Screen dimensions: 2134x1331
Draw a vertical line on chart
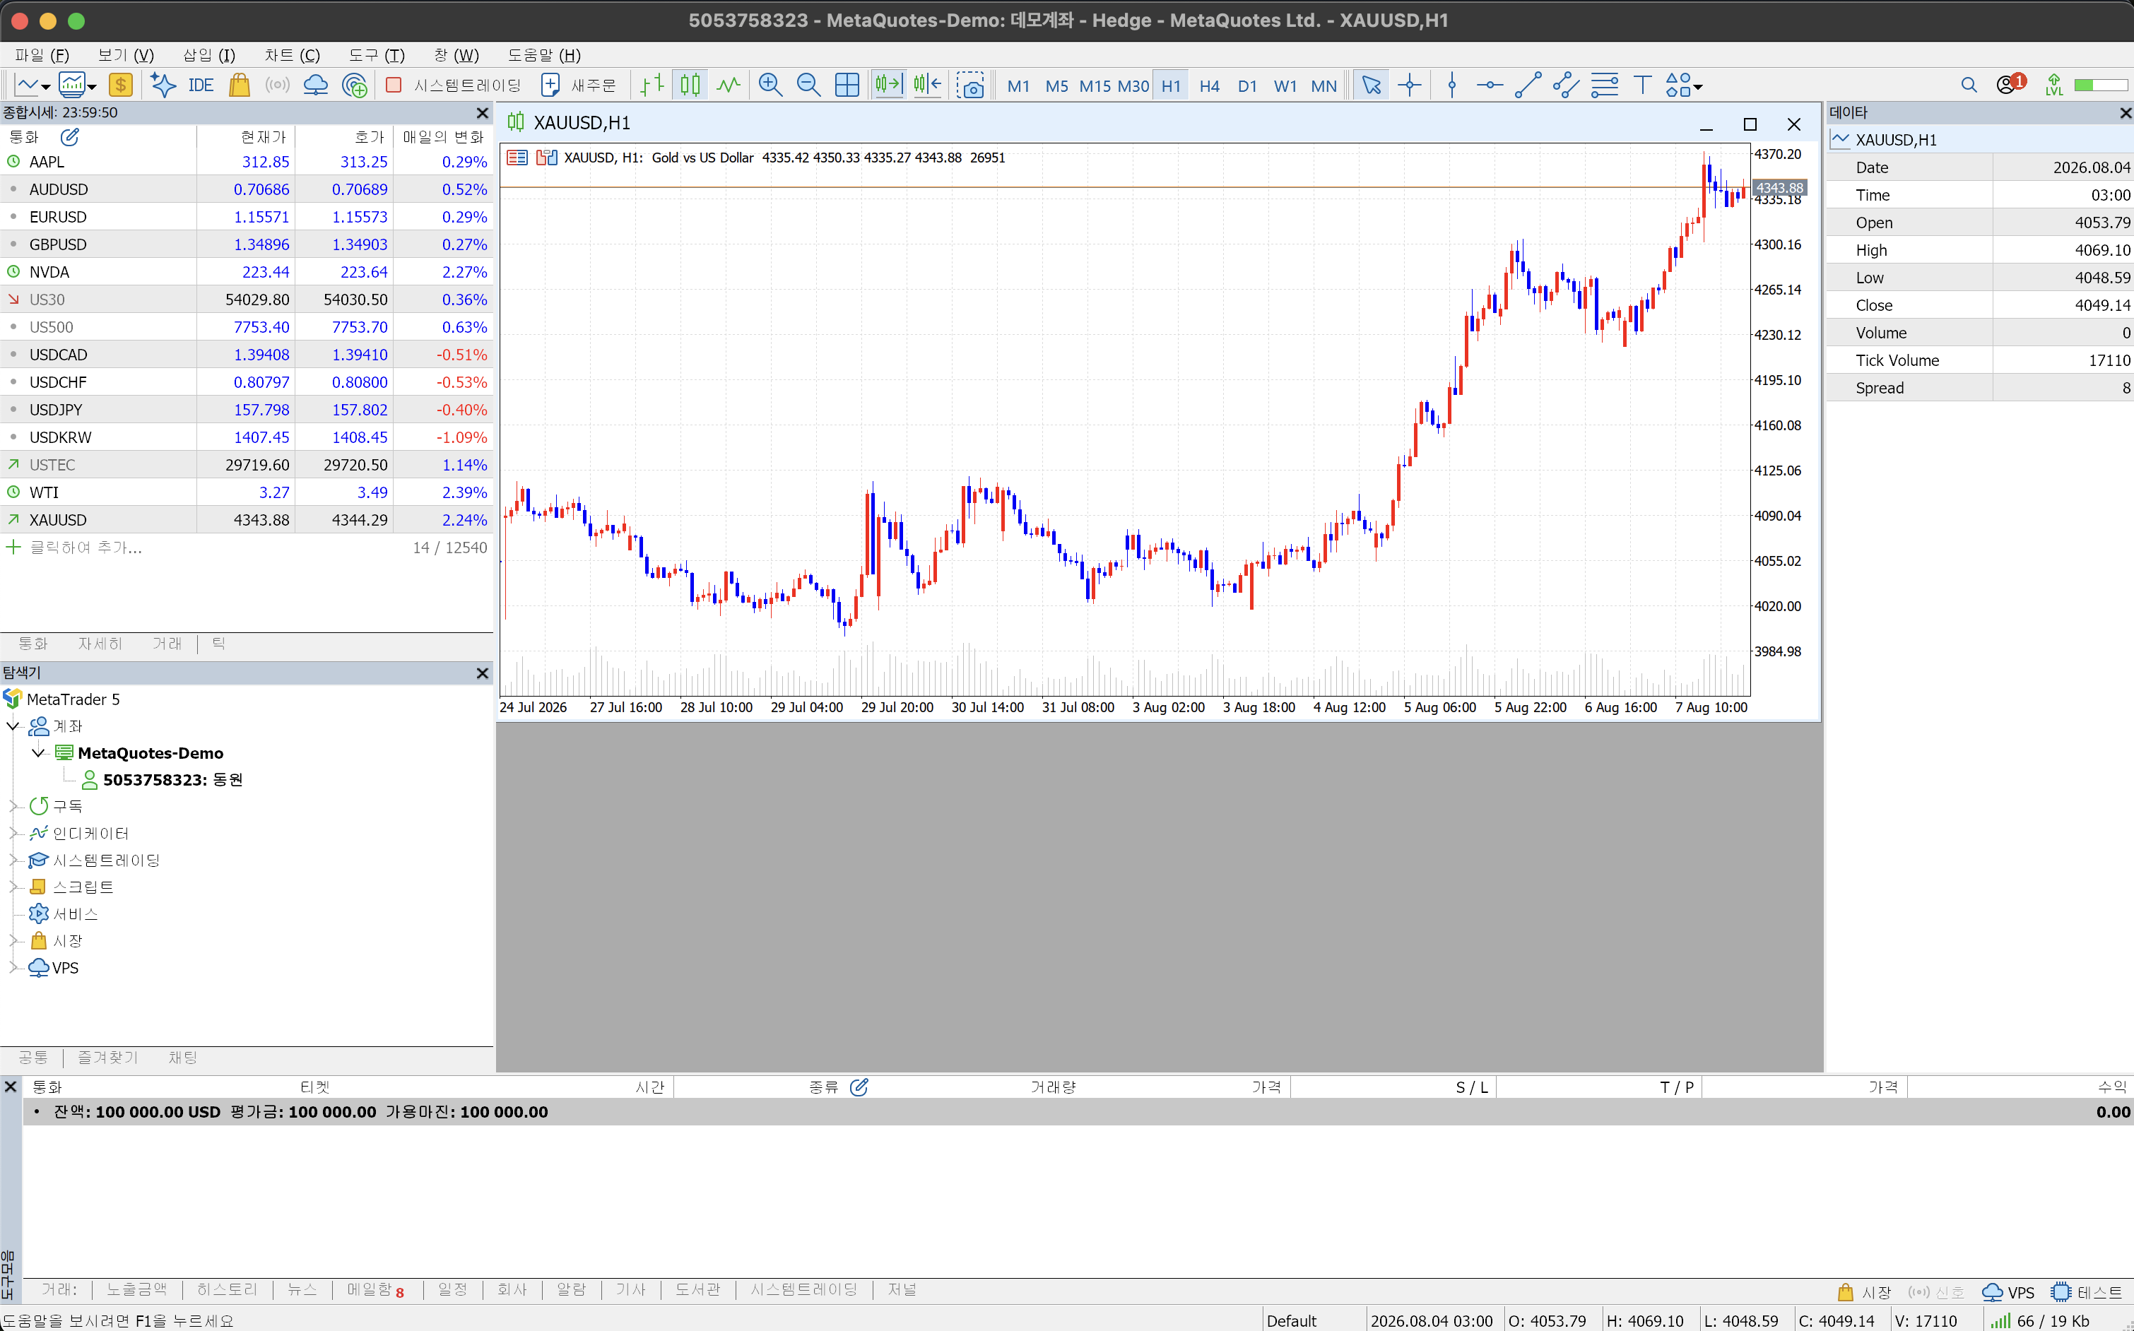pos(1453,85)
